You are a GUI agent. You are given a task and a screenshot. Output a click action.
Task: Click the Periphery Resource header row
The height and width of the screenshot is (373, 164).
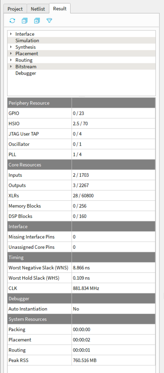pyautogui.click(x=81, y=103)
